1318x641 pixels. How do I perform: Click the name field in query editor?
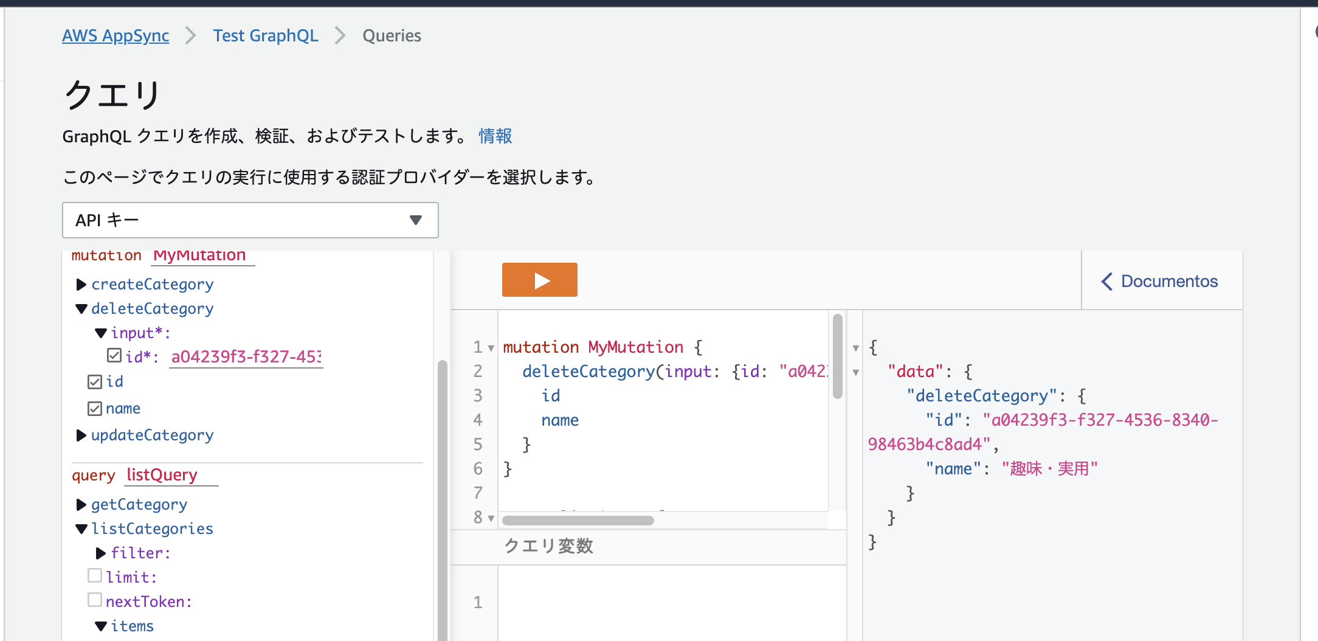[x=560, y=420]
